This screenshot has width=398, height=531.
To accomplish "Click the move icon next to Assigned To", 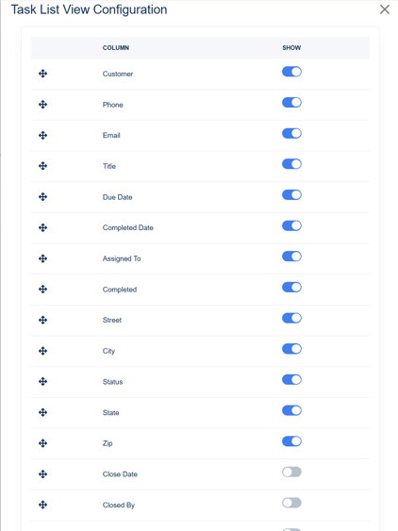I will [42, 258].
